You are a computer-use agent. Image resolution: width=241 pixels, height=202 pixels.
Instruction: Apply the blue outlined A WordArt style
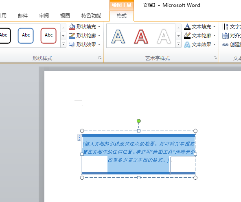118,37
